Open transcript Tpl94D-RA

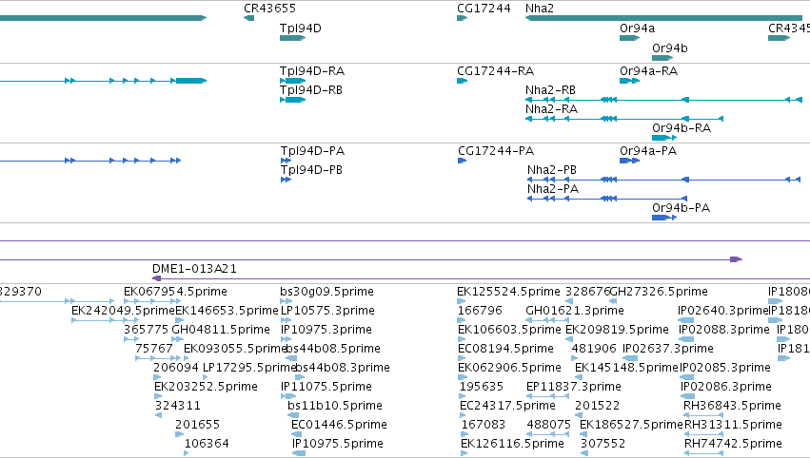click(x=312, y=70)
